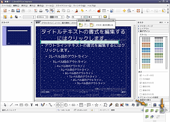This screenshot has width=170, height=122.
Task: Toggle the 縞合された行 checkbox
Action: pyautogui.click(x=141, y=83)
